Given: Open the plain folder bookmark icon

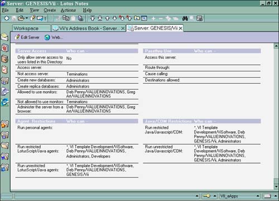Looking at the screenshot, I should click(4, 146).
